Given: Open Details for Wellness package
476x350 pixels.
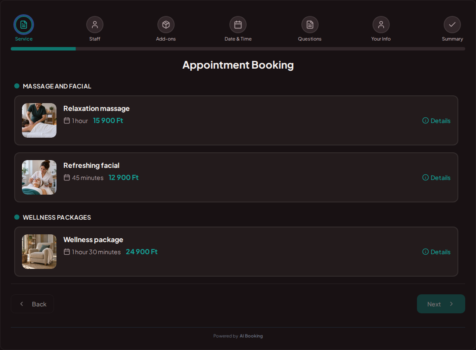Looking at the screenshot, I should point(436,252).
